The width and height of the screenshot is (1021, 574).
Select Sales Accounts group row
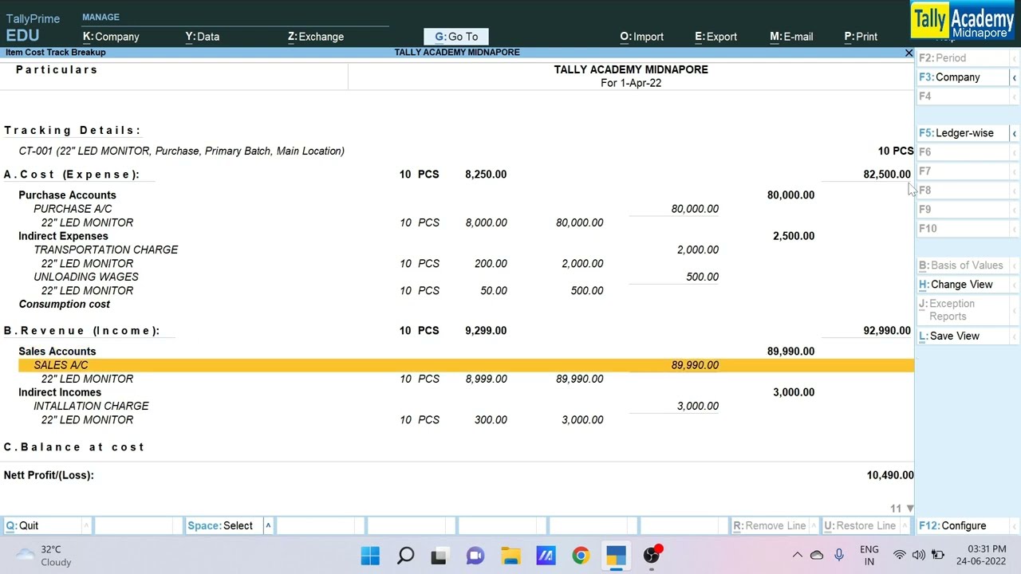point(466,352)
